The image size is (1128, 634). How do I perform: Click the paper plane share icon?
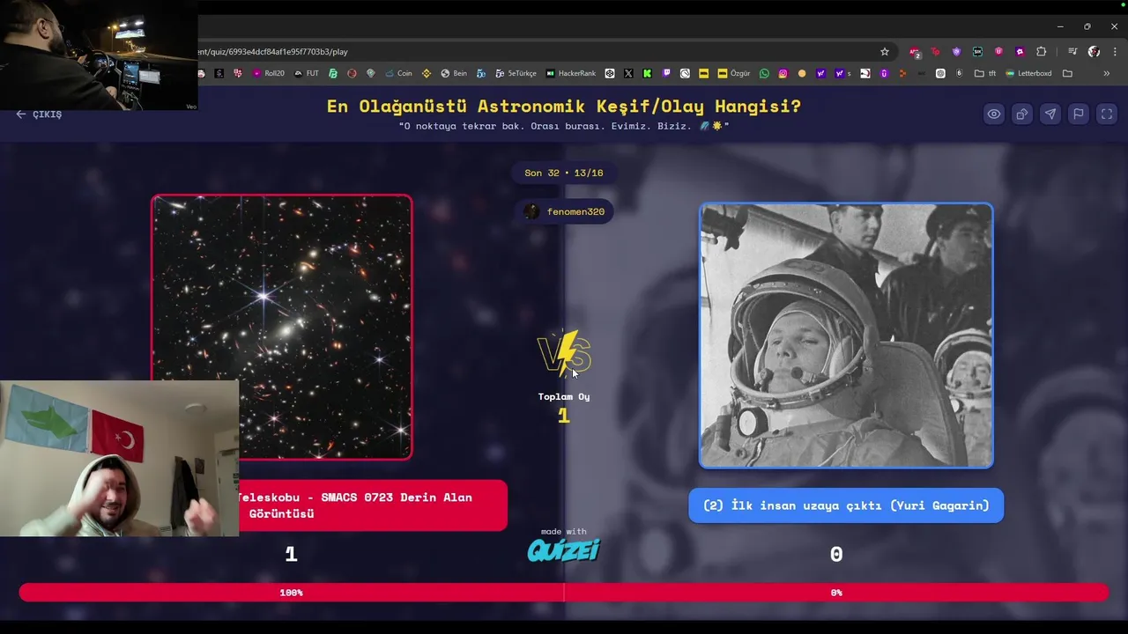point(1050,114)
